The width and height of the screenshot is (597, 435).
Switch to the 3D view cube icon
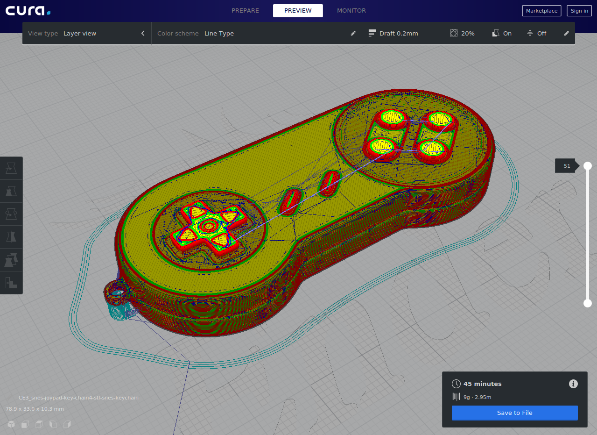11,424
